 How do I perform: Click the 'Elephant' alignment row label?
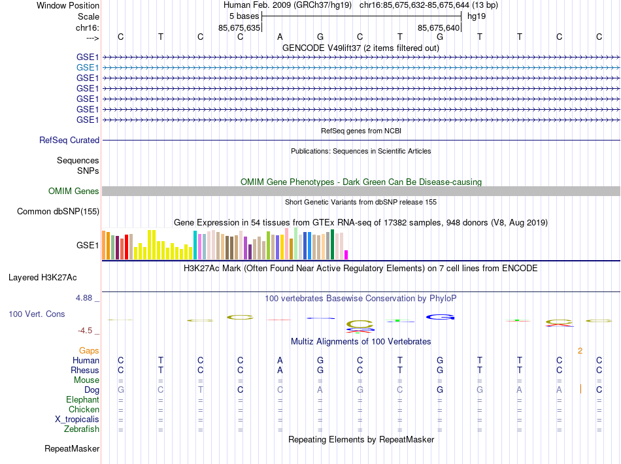click(x=82, y=399)
